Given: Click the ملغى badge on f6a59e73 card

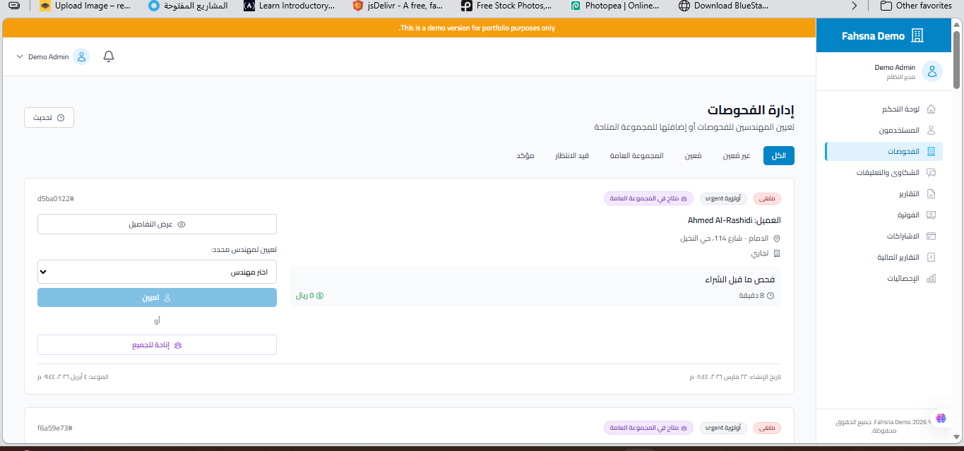Looking at the screenshot, I should pos(767,428).
